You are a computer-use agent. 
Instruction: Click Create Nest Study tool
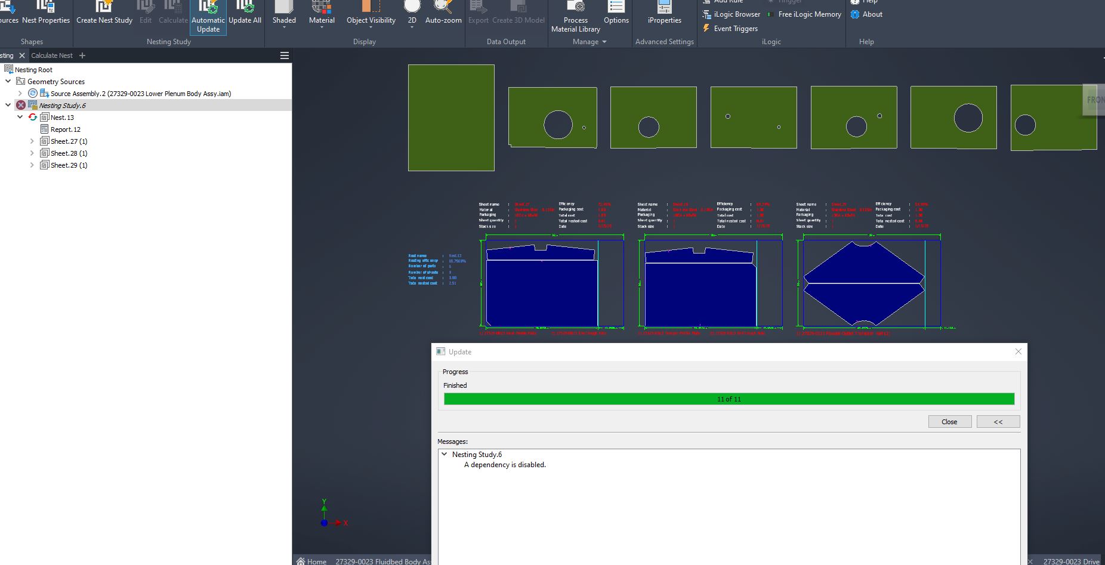[x=104, y=14]
